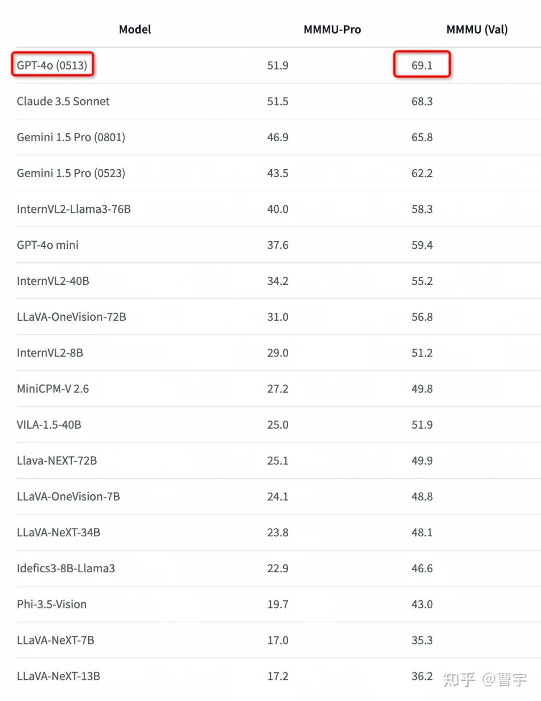Select InternVL2-40B model name
The image size is (541, 701).
(x=53, y=281)
